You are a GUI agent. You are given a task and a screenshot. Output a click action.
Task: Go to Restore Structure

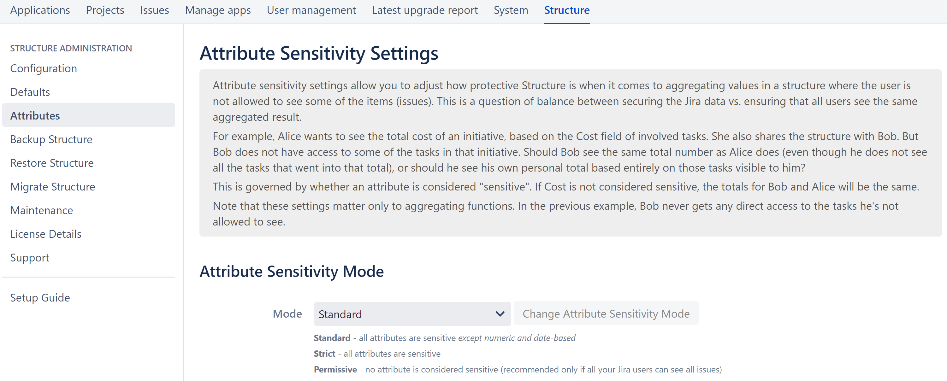pos(52,163)
